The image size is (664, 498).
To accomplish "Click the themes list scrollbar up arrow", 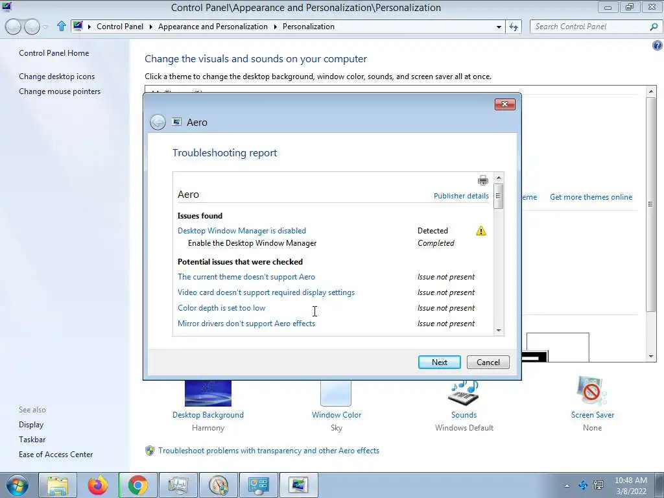I will tap(651, 91).
